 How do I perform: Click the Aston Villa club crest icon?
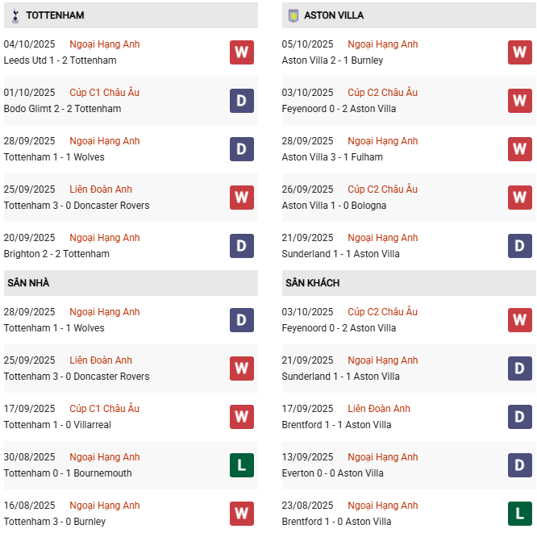pos(293,15)
